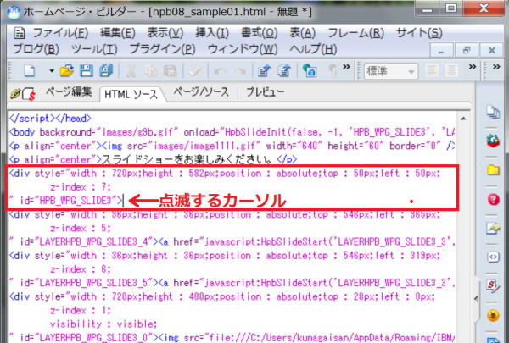Click the line containing LAYERHPB_WPG_SLIDE3_0
Image resolution: width=509 pixels, height=343 pixels.
[x=232, y=337]
